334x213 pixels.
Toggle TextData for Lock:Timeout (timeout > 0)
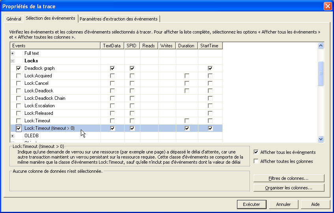pos(112,128)
